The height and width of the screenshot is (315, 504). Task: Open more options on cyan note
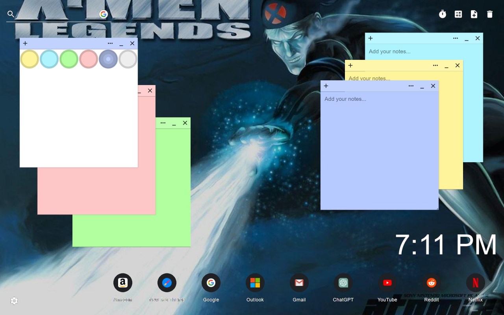(x=456, y=38)
